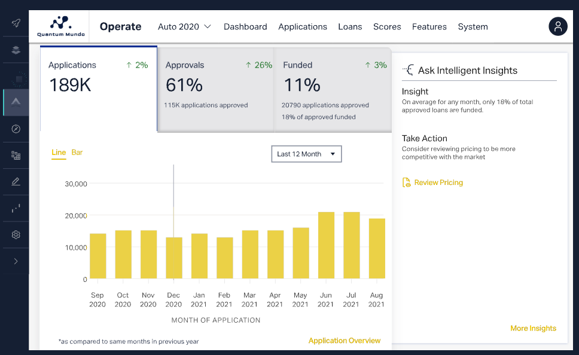
Task: Open the settings gear in the sidebar
Action: pyautogui.click(x=16, y=235)
